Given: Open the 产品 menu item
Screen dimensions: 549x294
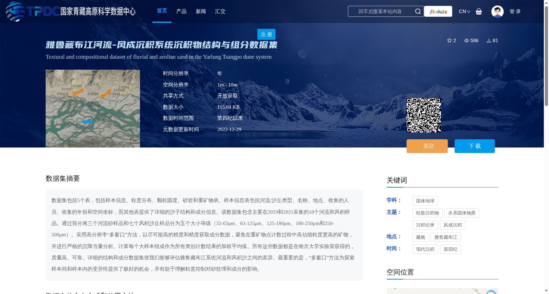Looking at the screenshot, I should (x=182, y=11).
